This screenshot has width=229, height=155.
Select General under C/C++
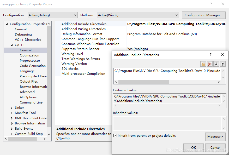26,50
